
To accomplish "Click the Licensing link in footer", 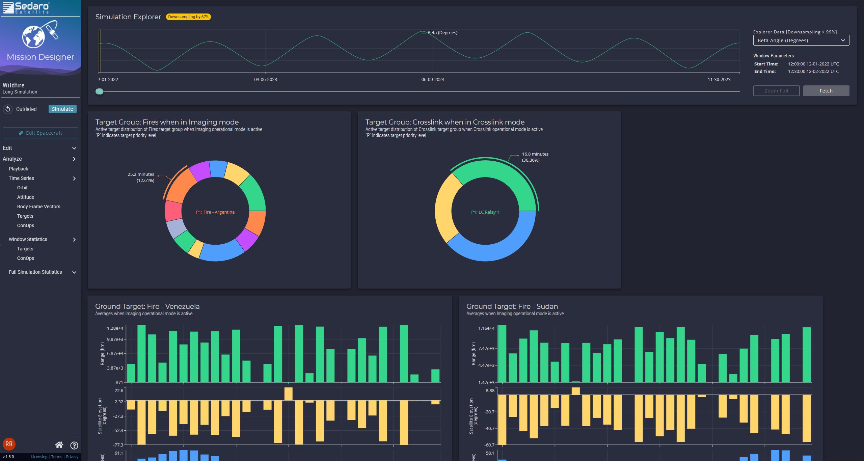I will 39,457.
